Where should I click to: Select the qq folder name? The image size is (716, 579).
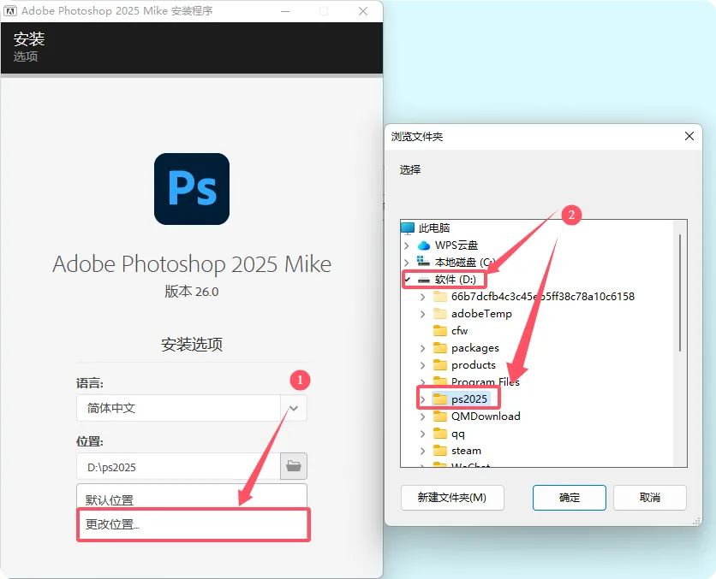pos(458,434)
